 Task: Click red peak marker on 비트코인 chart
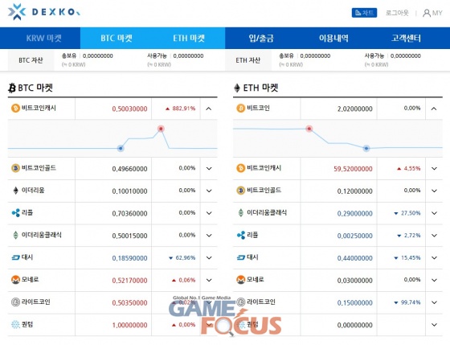click(x=309, y=129)
